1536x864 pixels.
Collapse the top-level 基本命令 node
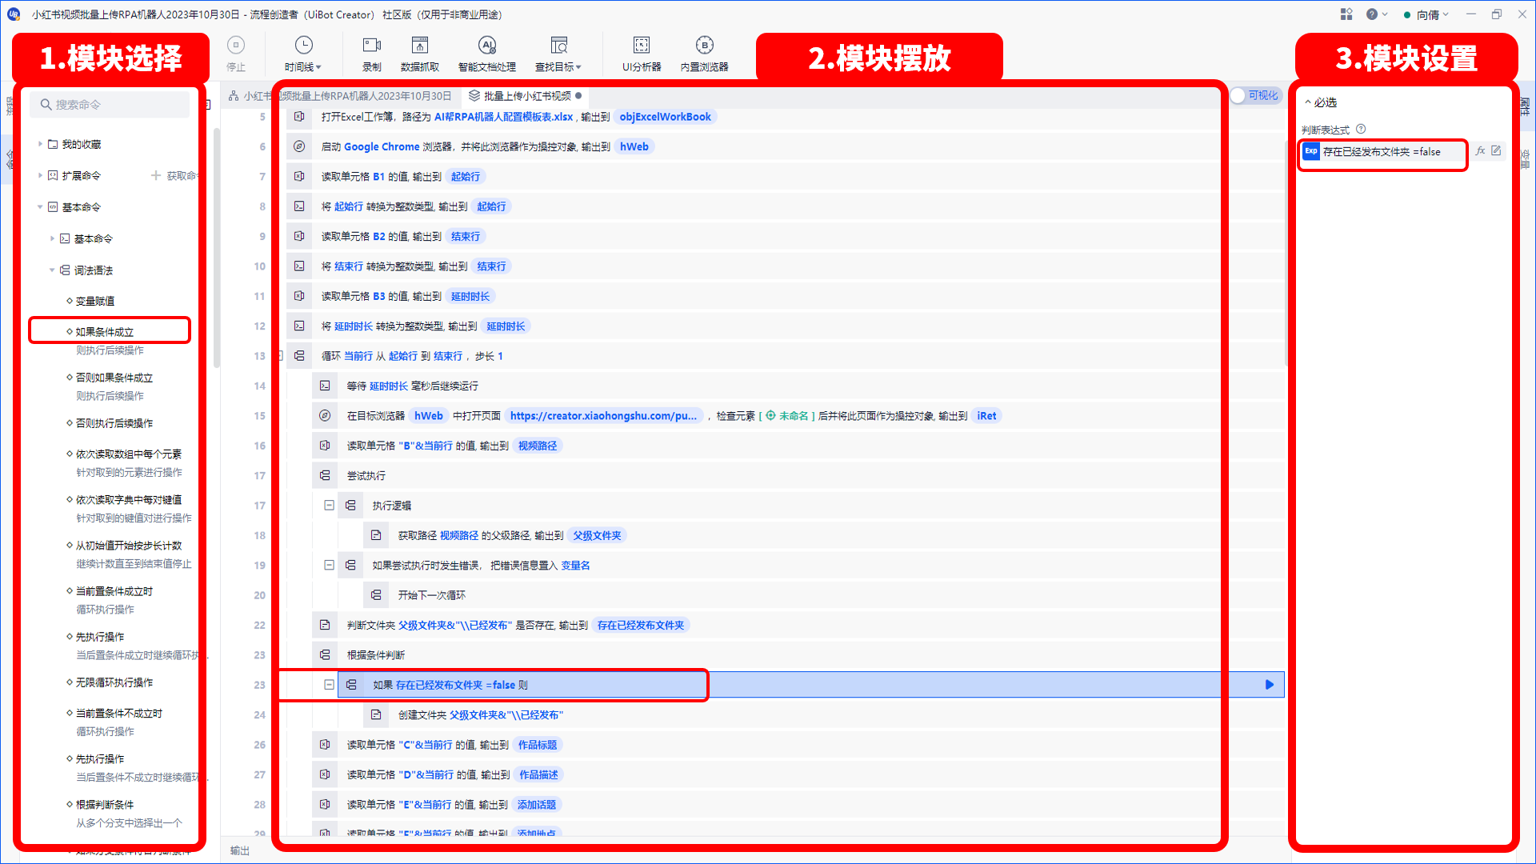pos(40,207)
